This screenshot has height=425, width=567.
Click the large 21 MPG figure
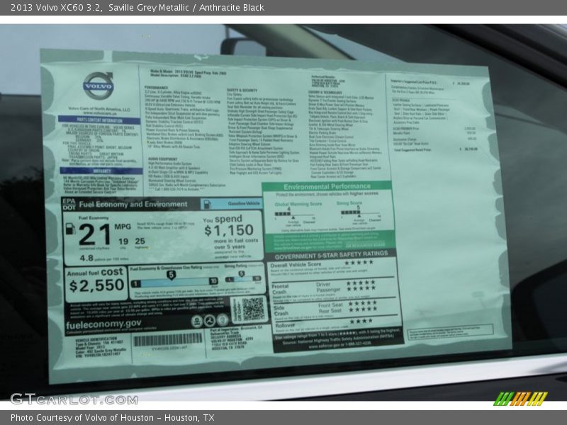[94, 234]
